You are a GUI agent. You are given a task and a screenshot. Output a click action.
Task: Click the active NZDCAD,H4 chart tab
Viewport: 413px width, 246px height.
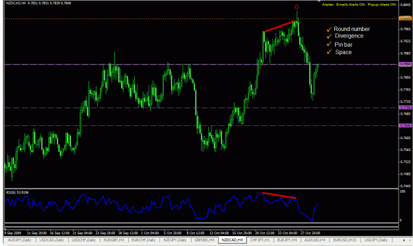pyautogui.click(x=232, y=240)
